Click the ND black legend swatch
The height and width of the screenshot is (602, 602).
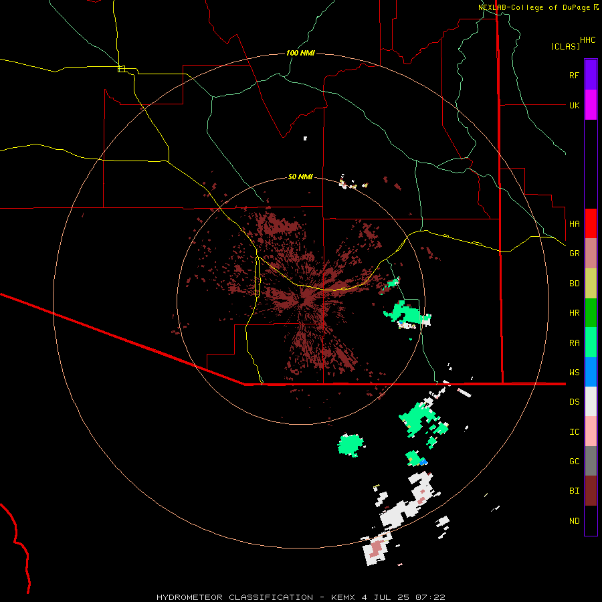pos(591,520)
